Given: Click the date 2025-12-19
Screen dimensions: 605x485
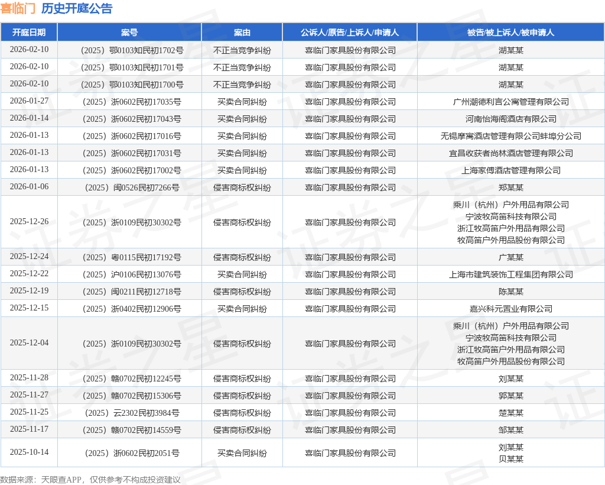Looking at the screenshot, I should tap(29, 290).
